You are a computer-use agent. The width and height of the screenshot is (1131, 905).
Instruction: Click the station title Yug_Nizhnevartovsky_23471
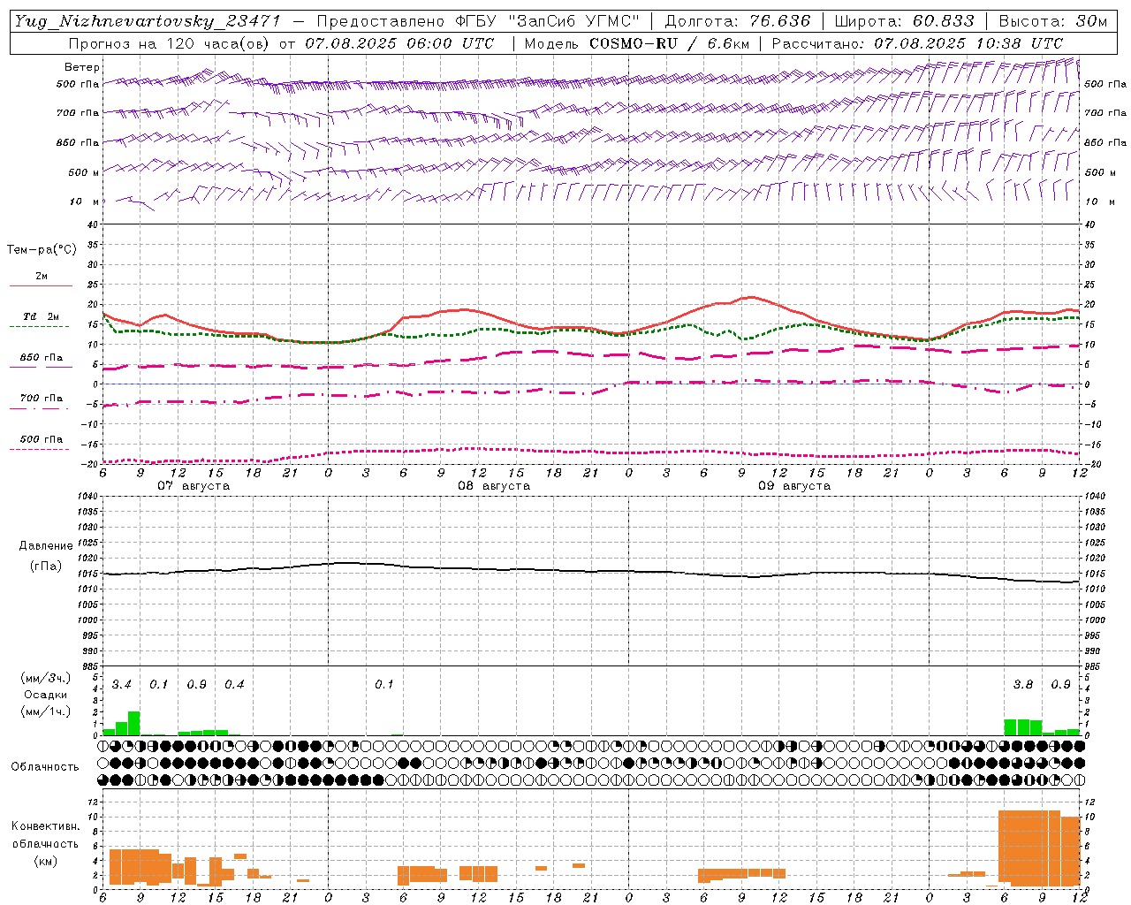pyautogui.click(x=147, y=21)
